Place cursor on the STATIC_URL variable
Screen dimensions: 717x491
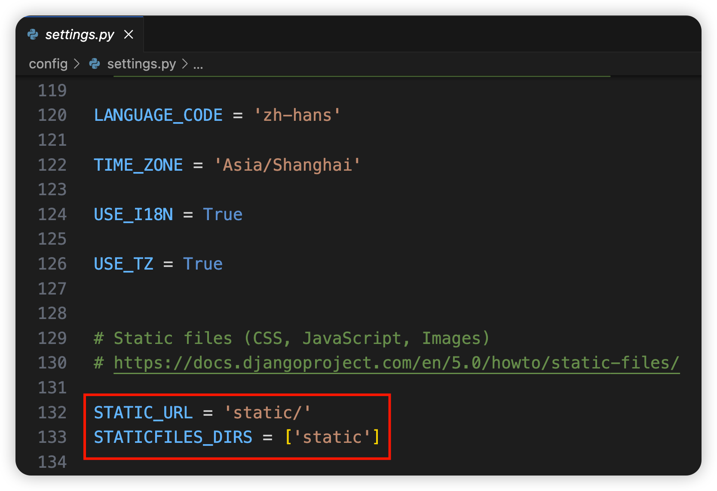point(143,413)
